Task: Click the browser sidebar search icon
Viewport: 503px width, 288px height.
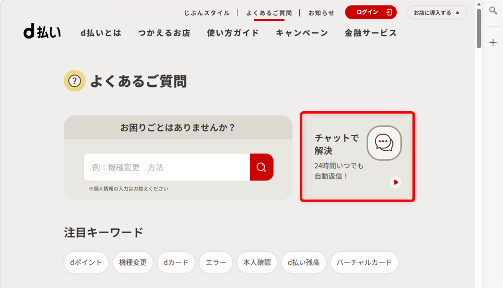Action: tap(493, 11)
